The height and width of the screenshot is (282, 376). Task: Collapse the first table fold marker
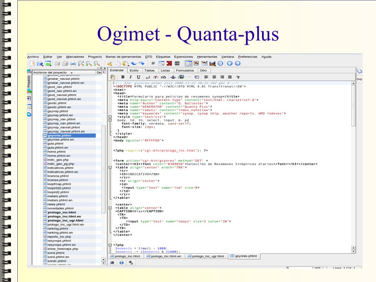pos(110,167)
